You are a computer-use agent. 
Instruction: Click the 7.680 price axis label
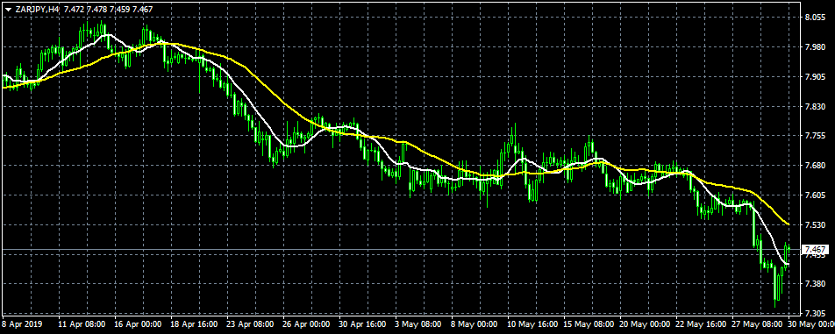point(816,166)
